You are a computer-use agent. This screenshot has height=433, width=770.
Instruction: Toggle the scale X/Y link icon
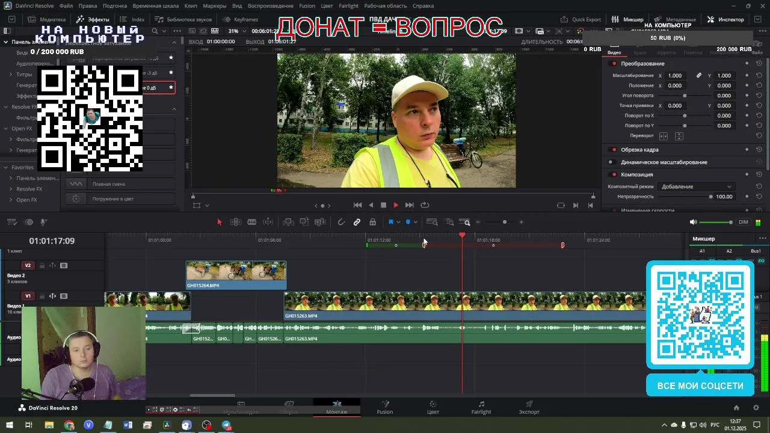[x=699, y=76]
